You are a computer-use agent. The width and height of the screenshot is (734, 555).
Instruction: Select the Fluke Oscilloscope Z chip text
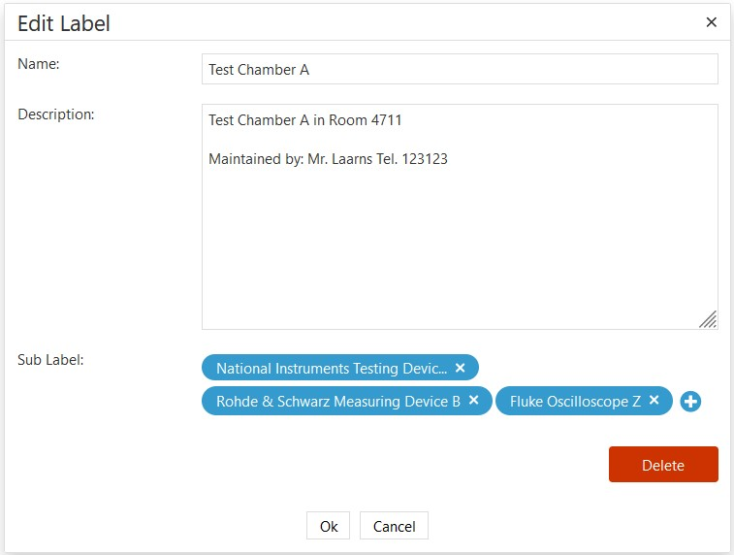pos(575,402)
